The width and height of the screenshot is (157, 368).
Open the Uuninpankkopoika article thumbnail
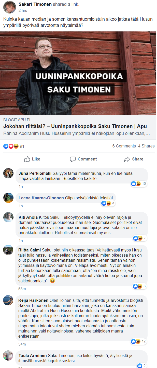coord(78,73)
